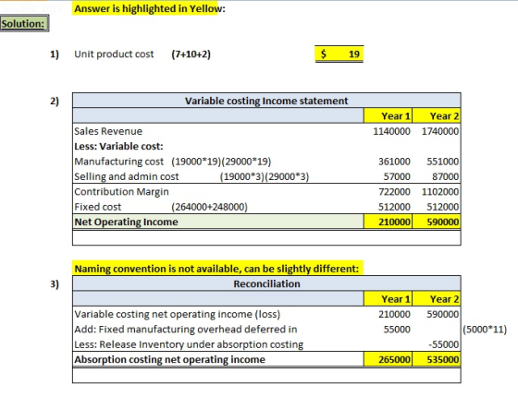This screenshot has height=397, width=518.
Task: Click 'Manufacturing cost' row label
Action: point(119,162)
